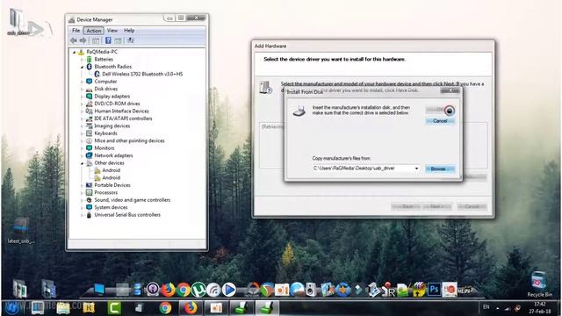Click Browse in Install From Disk dialog

click(x=440, y=169)
